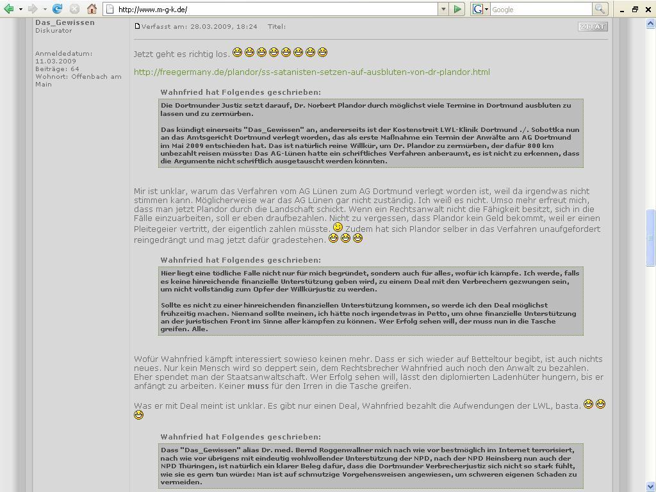656x492 pixels.
Task: Open the back history dropdown arrow
Action: coord(20,9)
